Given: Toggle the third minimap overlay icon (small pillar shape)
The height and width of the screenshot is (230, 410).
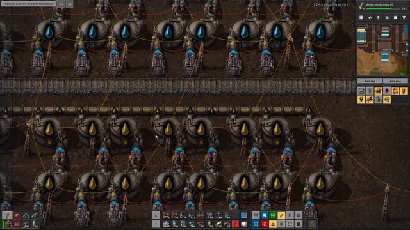Looking at the screenshot, I should pyautogui.click(x=379, y=17).
